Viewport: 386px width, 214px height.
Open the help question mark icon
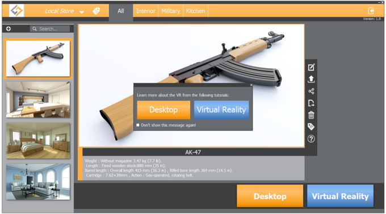coord(311,139)
